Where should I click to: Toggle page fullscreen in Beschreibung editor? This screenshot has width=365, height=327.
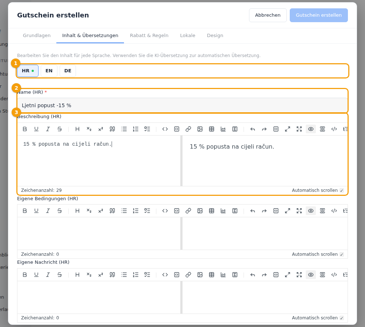[288, 129]
